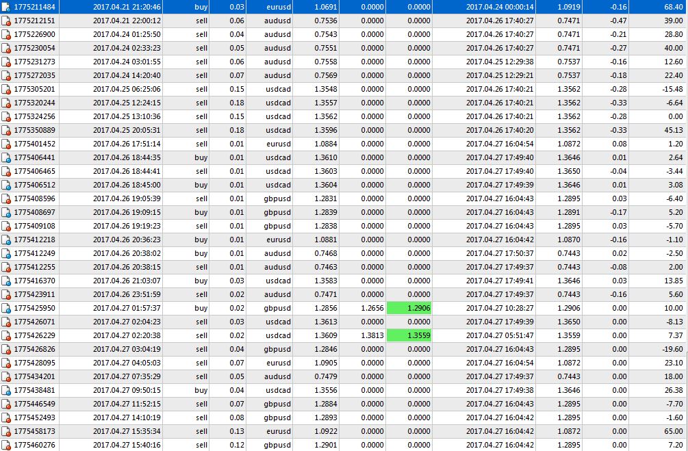Viewport: 688px width, 451px height.
Task: Select the icon for buy order 1775425950
Action: point(6,308)
